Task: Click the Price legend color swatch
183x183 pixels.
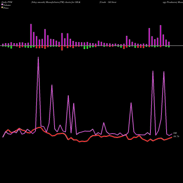Action: [2, 8]
